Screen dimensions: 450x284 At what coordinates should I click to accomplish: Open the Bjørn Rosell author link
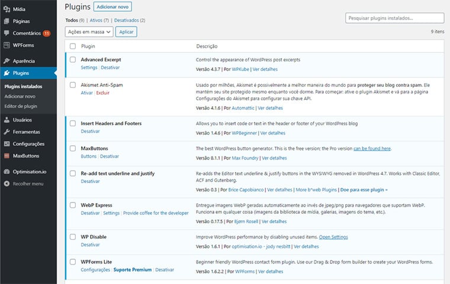246,221
